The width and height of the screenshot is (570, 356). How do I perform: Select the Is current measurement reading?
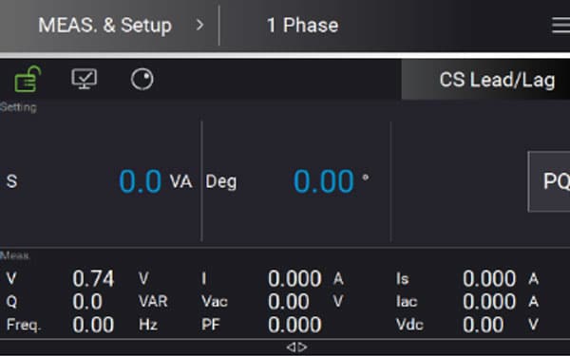[489, 279]
